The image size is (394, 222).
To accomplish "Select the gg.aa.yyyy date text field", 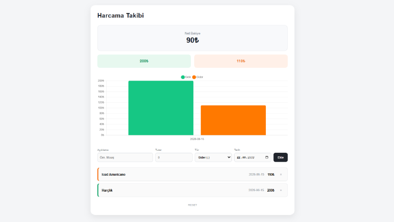I will (252, 157).
